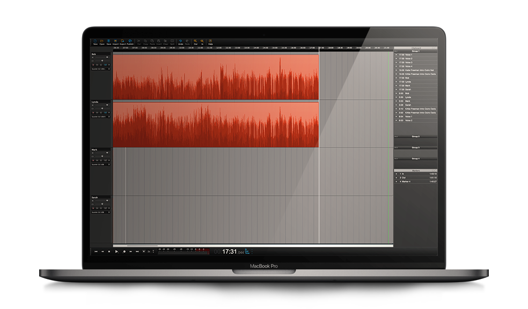This screenshot has height=309, width=528.
Task: Toggle record arm on Bob track
Action: pos(93,65)
